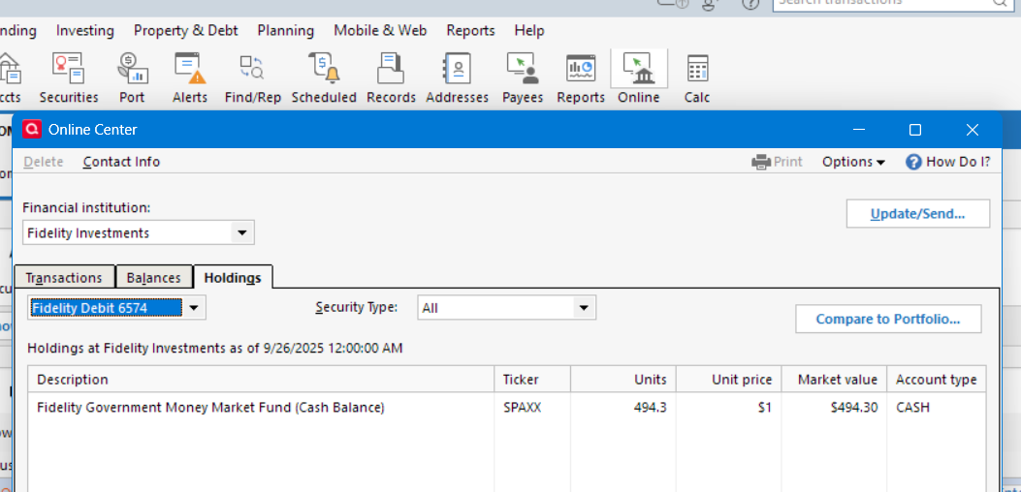Click Contact Info menu item
The height and width of the screenshot is (492, 1021).
(121, 162)
